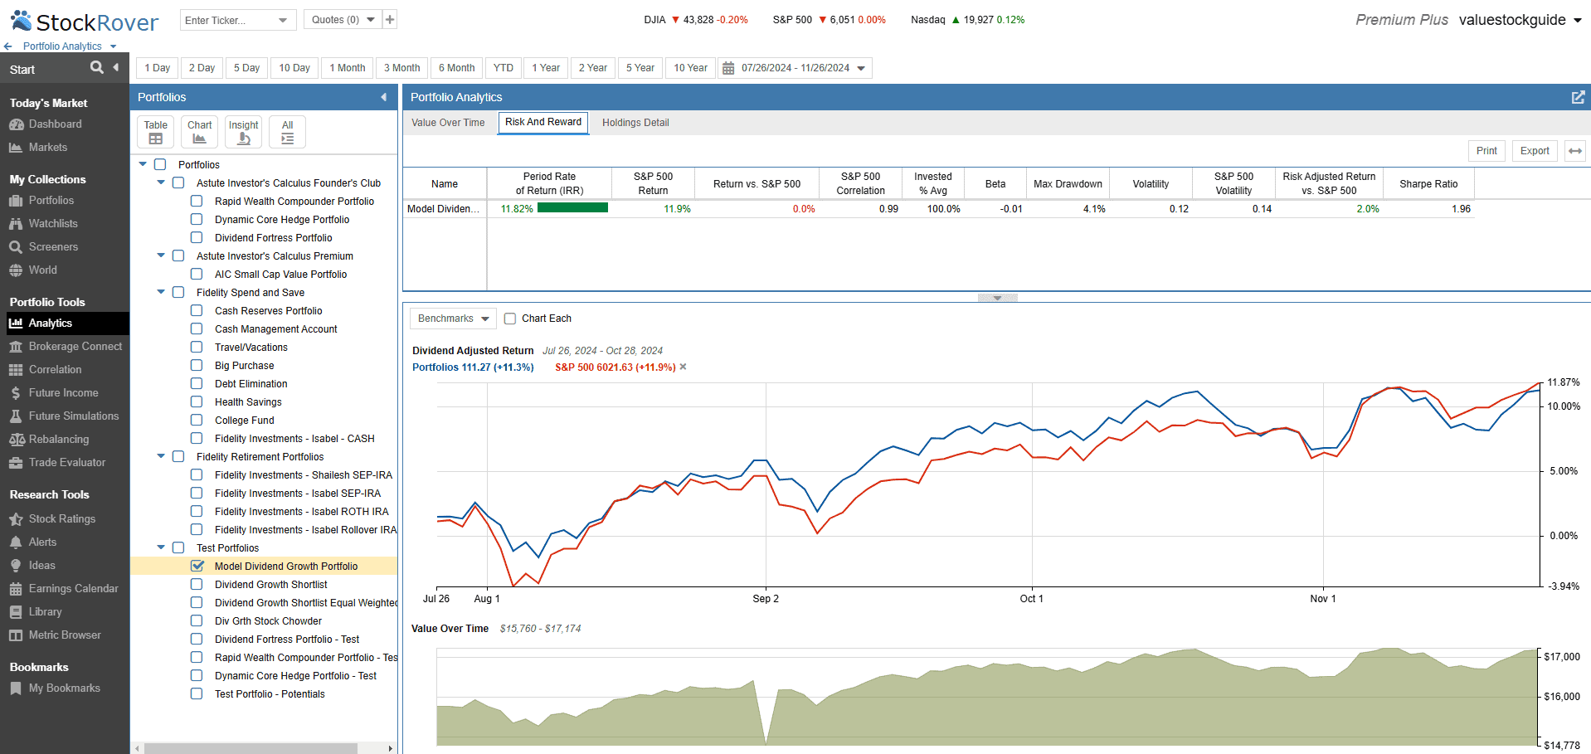This screenshot has width=1591, height=754.
Task: Switch to Value Over Time tab
Action: click(448, 123)
